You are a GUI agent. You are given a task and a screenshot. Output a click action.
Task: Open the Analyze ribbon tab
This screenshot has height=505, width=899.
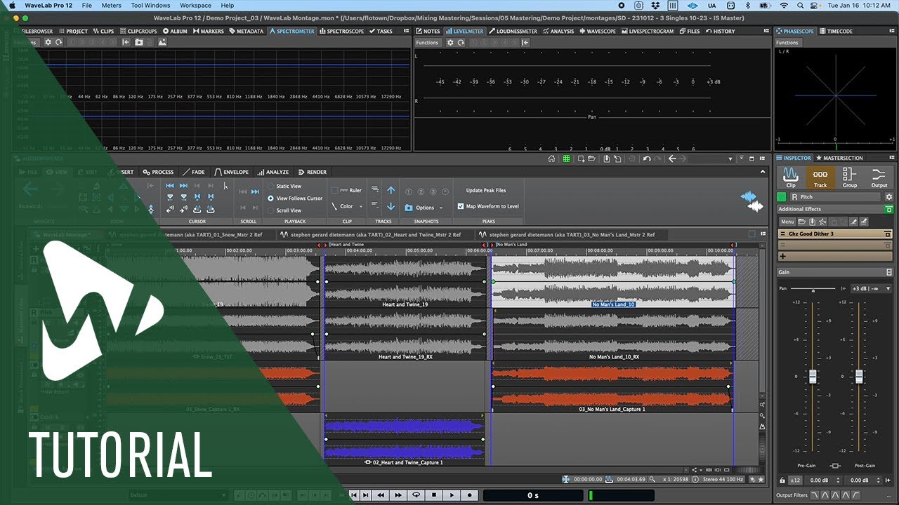click(273, 172)
